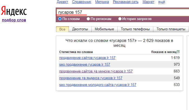Image resolution: width=189 pixels, height=110 pixels.
Task: Open the Мобильные tab
Action: coord(104,29)
